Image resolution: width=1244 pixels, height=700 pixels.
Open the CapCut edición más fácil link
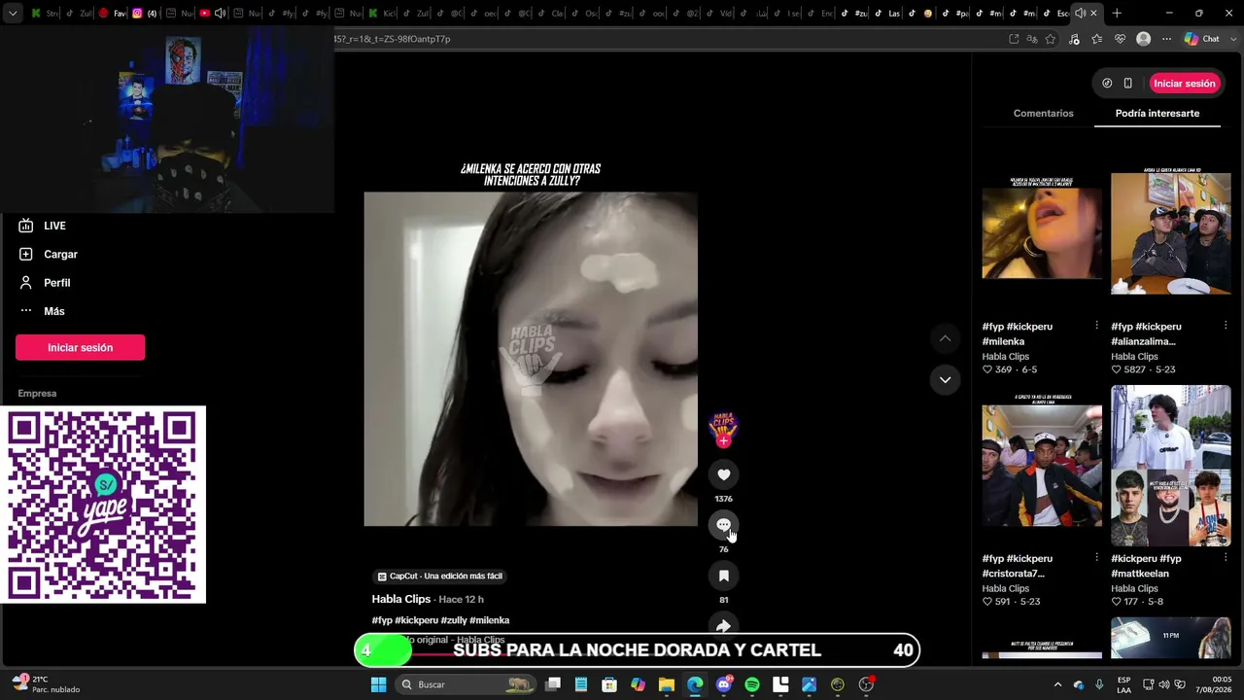440,577
